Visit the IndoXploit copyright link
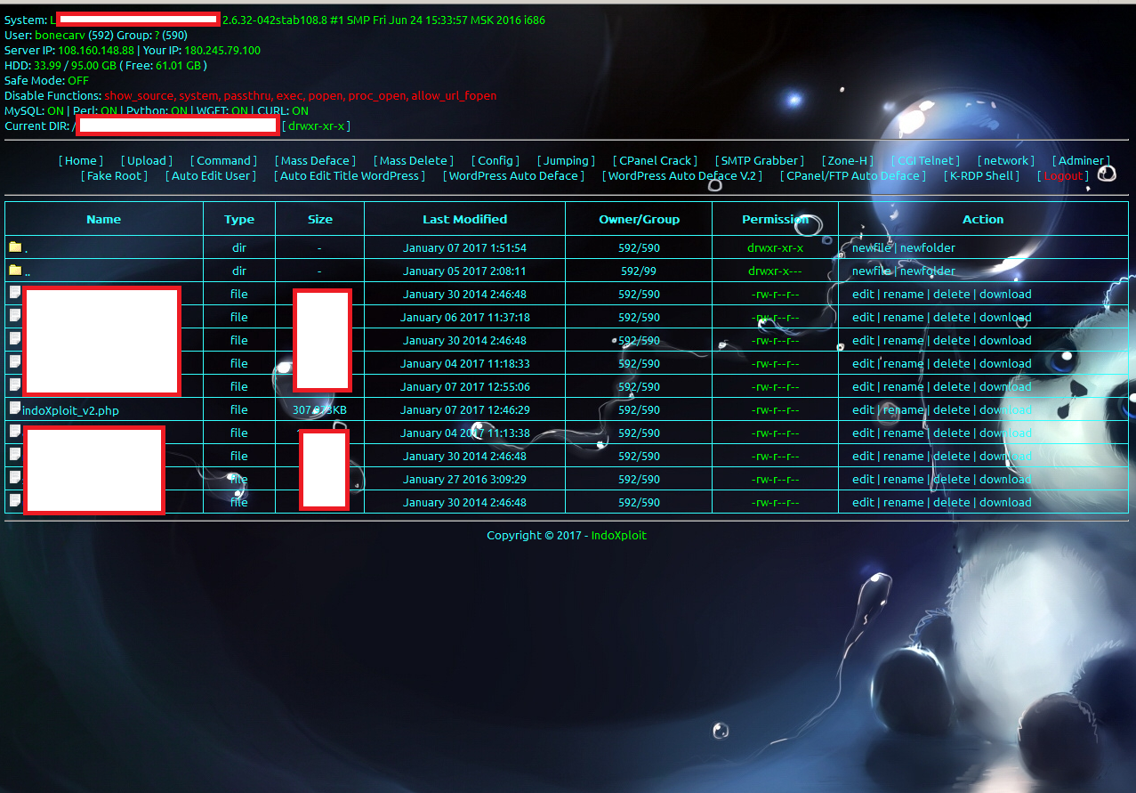The image size is (1136, 793). (618, 535)
